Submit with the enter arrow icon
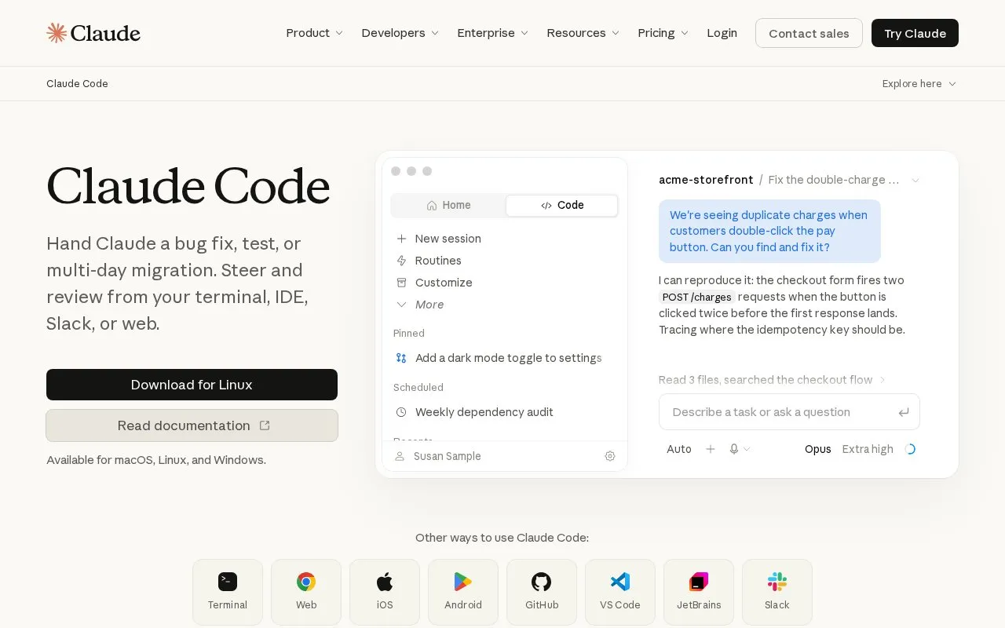Image resolution: width=1005 pixels, height=628 pixels. coord(904,412)
